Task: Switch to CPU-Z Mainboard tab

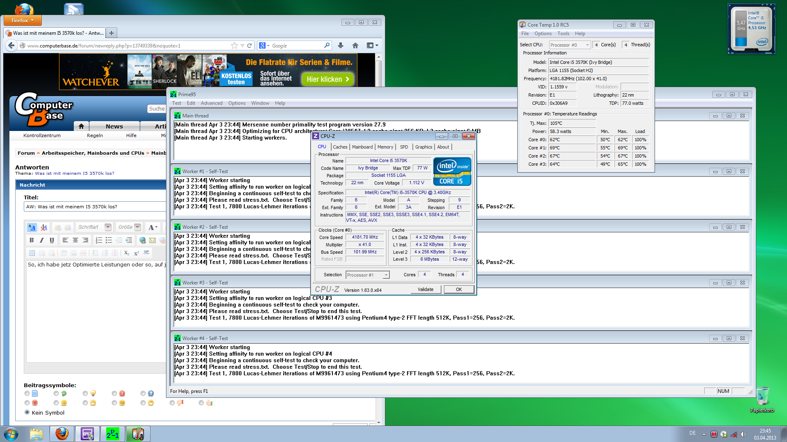Action: tap(362, 147)
